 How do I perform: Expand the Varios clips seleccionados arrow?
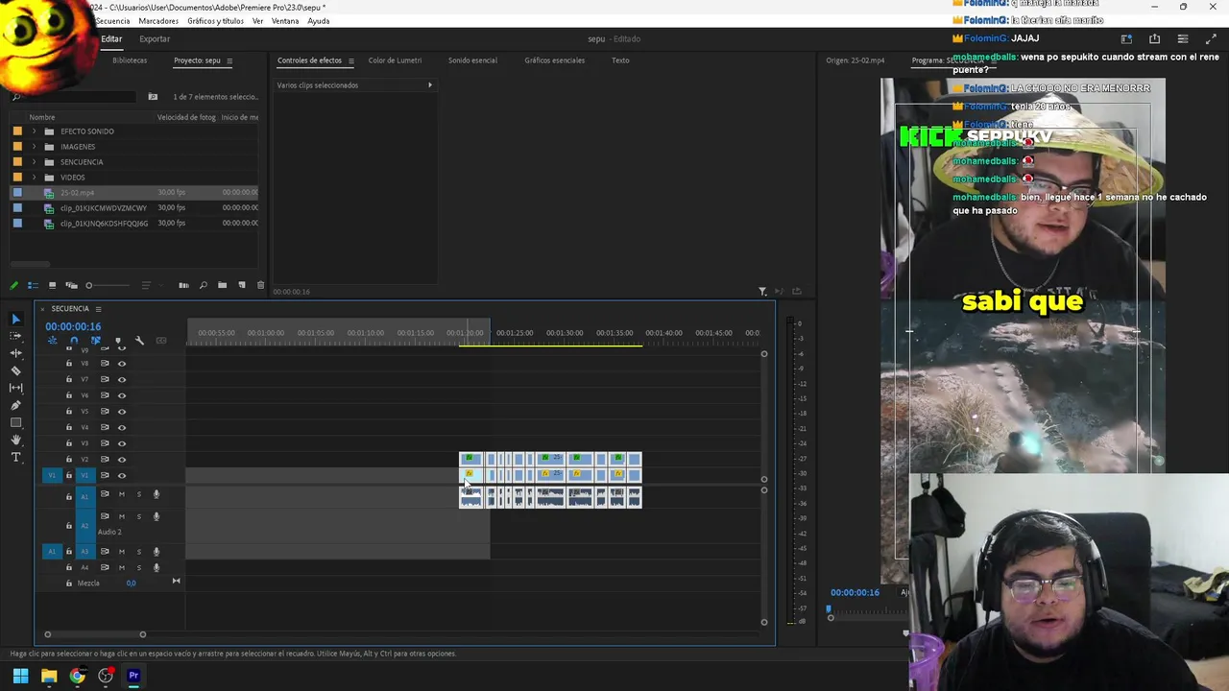tap(429, 85)
